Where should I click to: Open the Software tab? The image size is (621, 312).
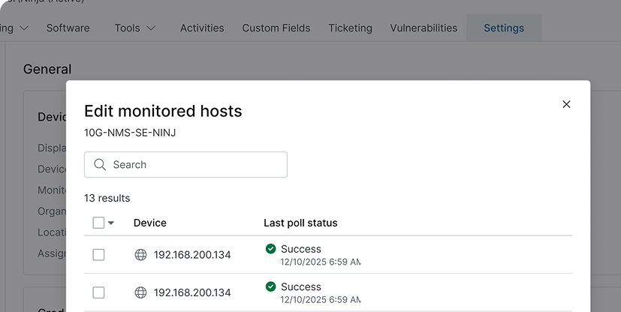[x=68, y=28]
